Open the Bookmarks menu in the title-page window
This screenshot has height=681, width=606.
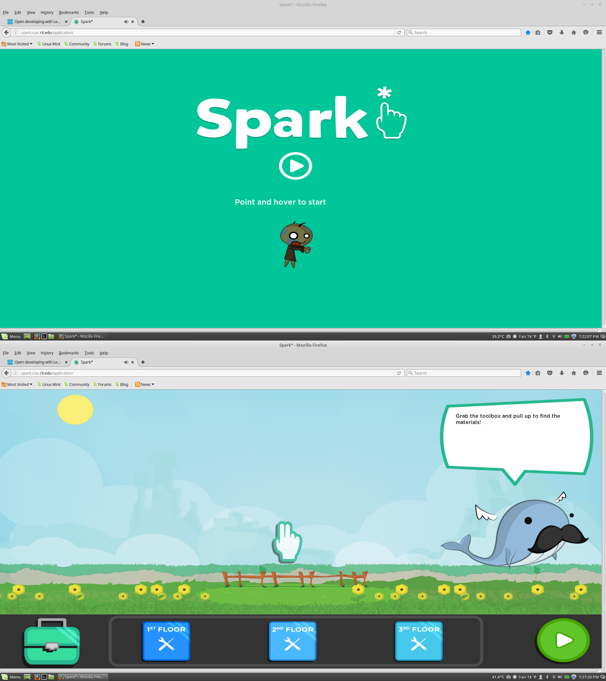pos(69,12)
